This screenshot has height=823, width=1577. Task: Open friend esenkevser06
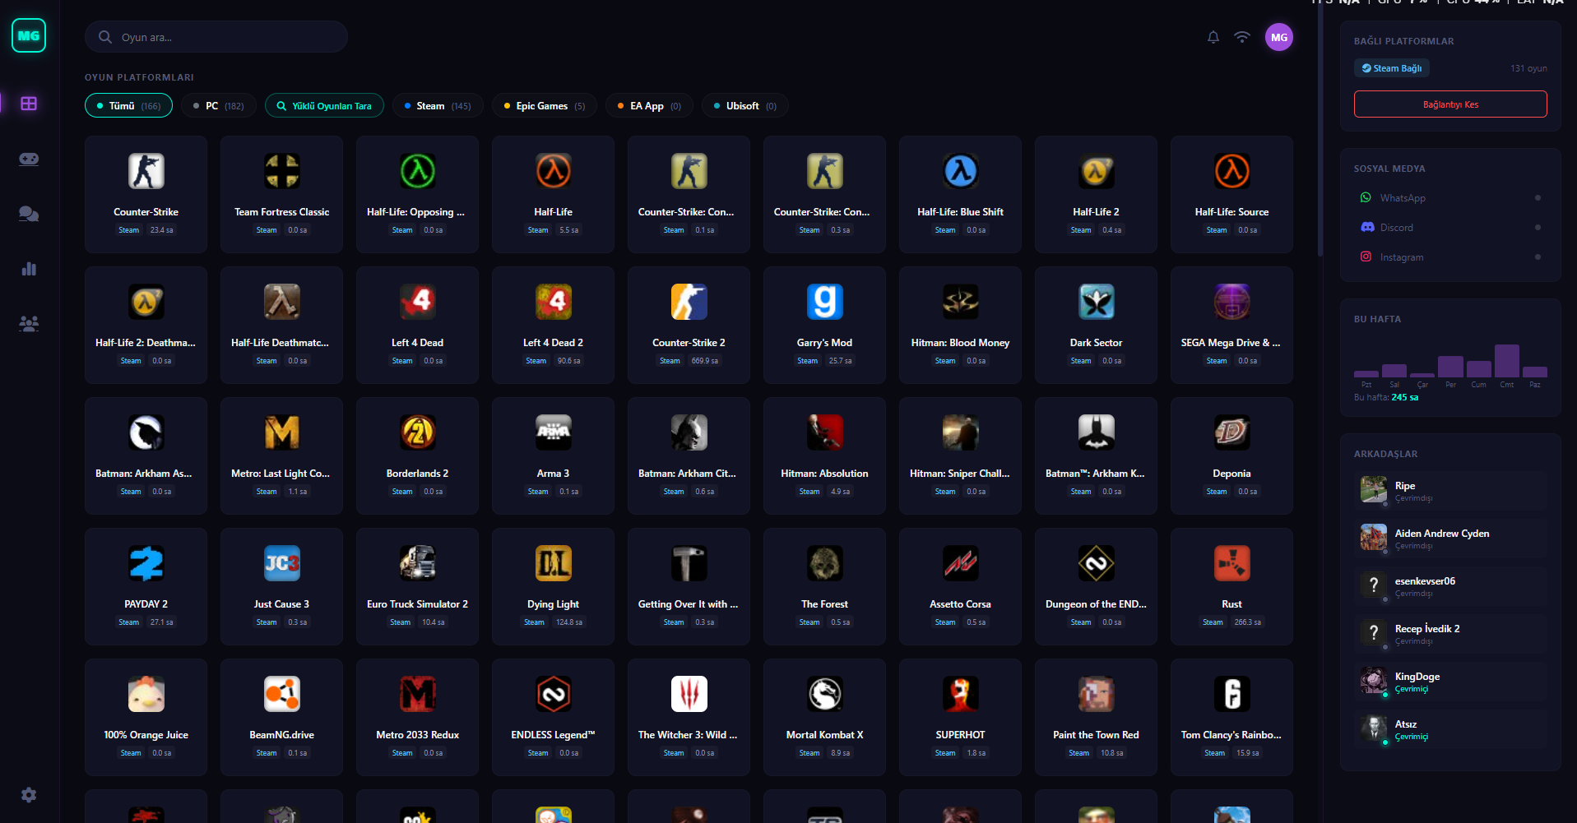tap(1450, 585)
